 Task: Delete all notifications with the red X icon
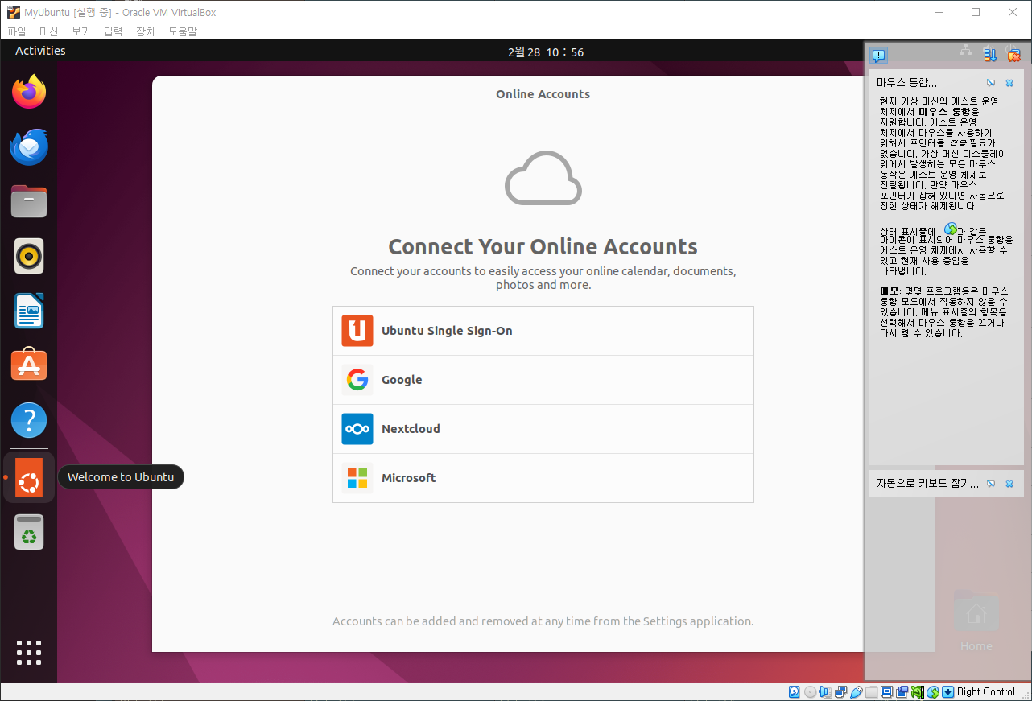[1014, 55]
